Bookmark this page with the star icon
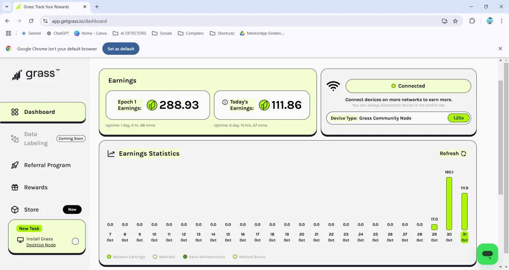The width and height of the screenshot is (509, 270). click(455, 21)
